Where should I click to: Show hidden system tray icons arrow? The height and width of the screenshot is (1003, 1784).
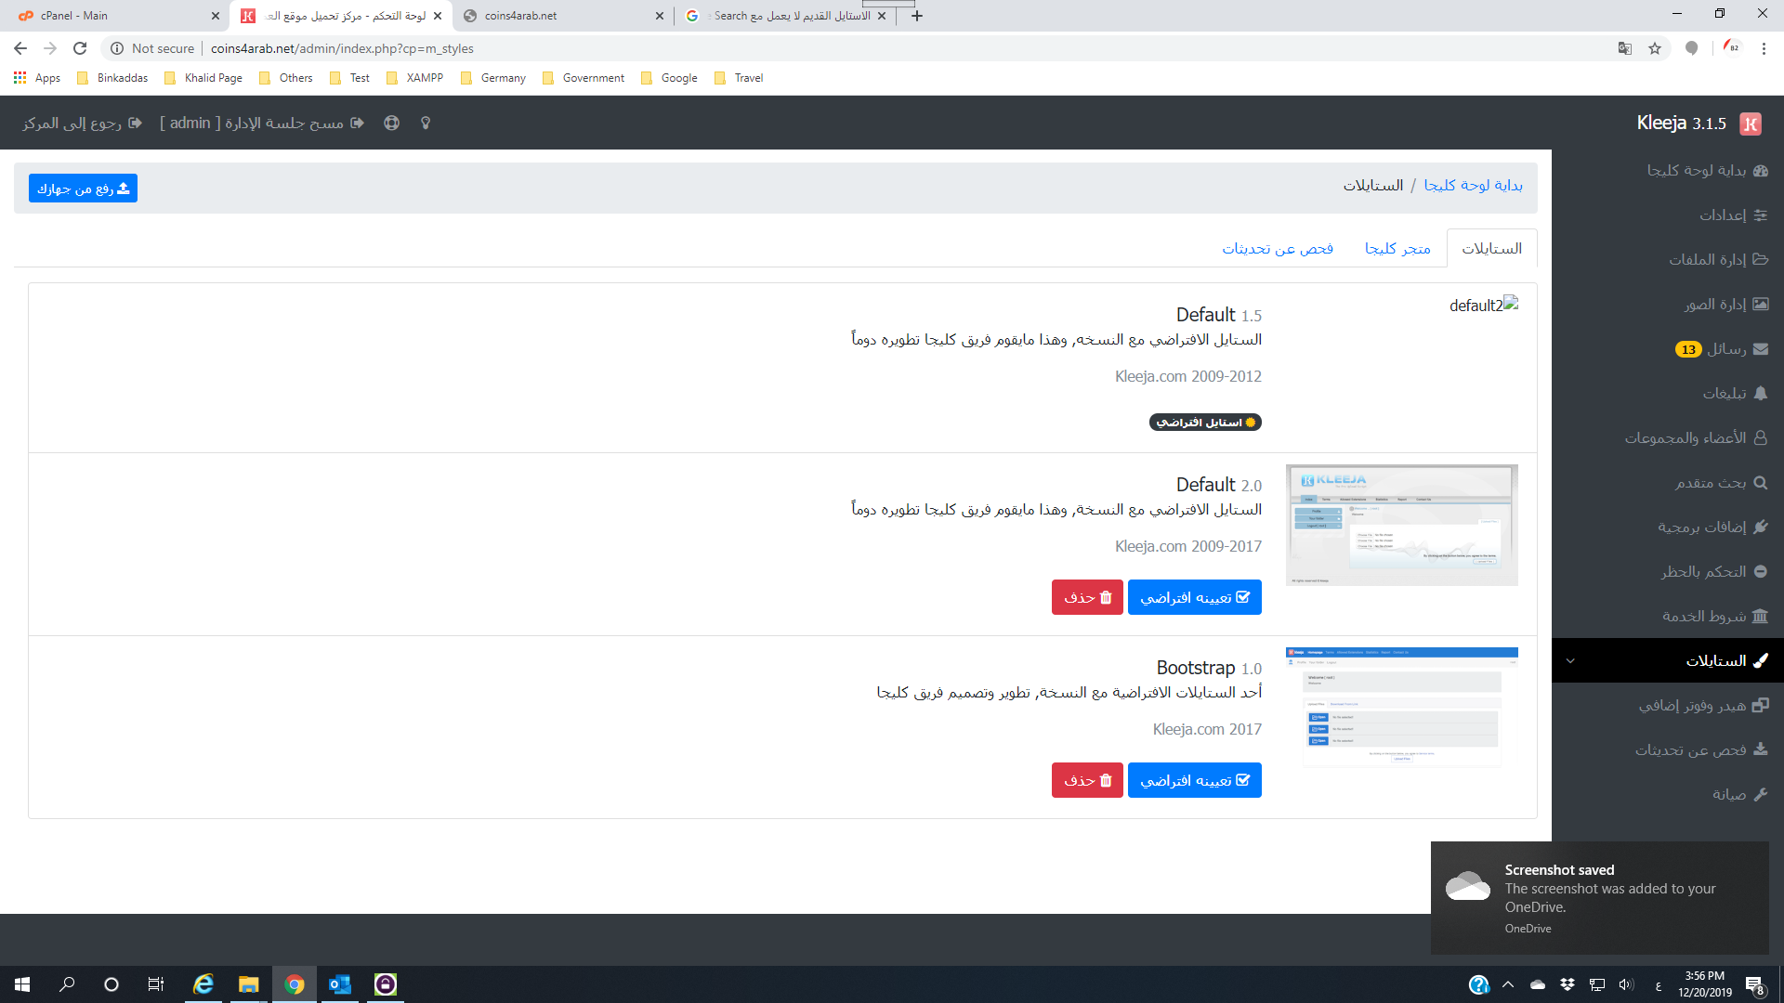coord(1508,984)
